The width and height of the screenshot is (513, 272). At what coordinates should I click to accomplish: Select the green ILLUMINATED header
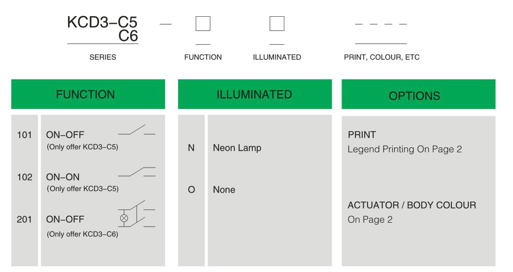(x=255, y=94)
